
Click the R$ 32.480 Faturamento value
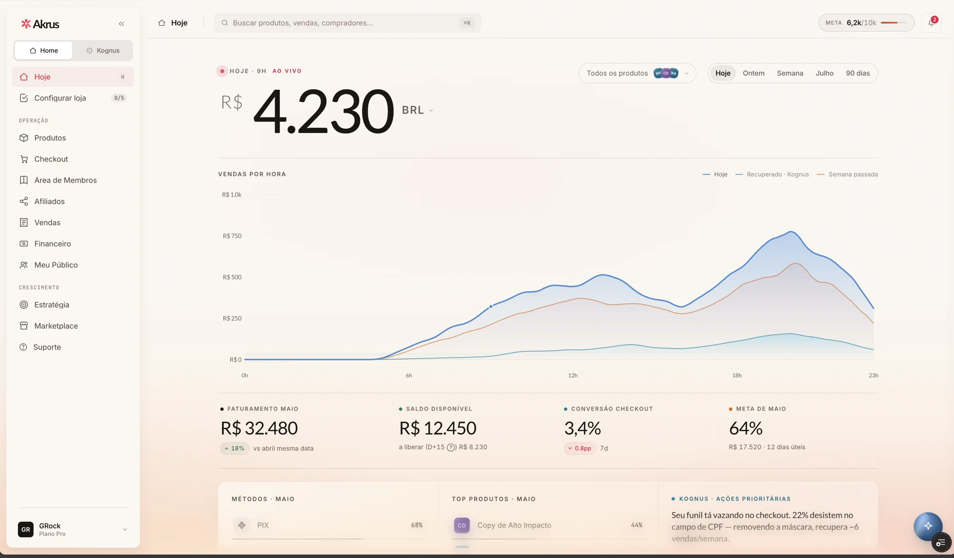coord(259,428)
